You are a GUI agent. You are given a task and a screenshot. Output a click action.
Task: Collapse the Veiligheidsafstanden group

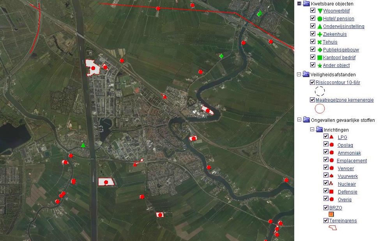click(299, 74)
